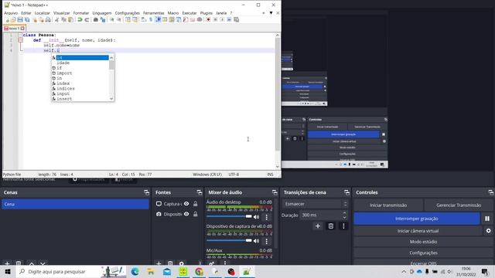The image size is (495, 278).
Task: Open the Plugins menu in Notepad++
Action: click(x=207, y=13)
